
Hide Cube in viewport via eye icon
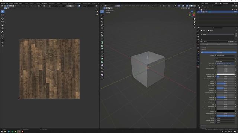pos(234,11)
